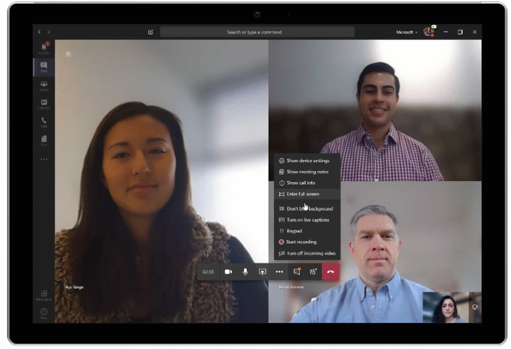Open the Teams section in sidebar
The image size is (511, 349).
(44, 85)
